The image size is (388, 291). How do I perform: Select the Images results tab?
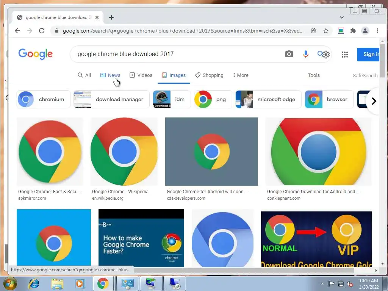point(174,75)
